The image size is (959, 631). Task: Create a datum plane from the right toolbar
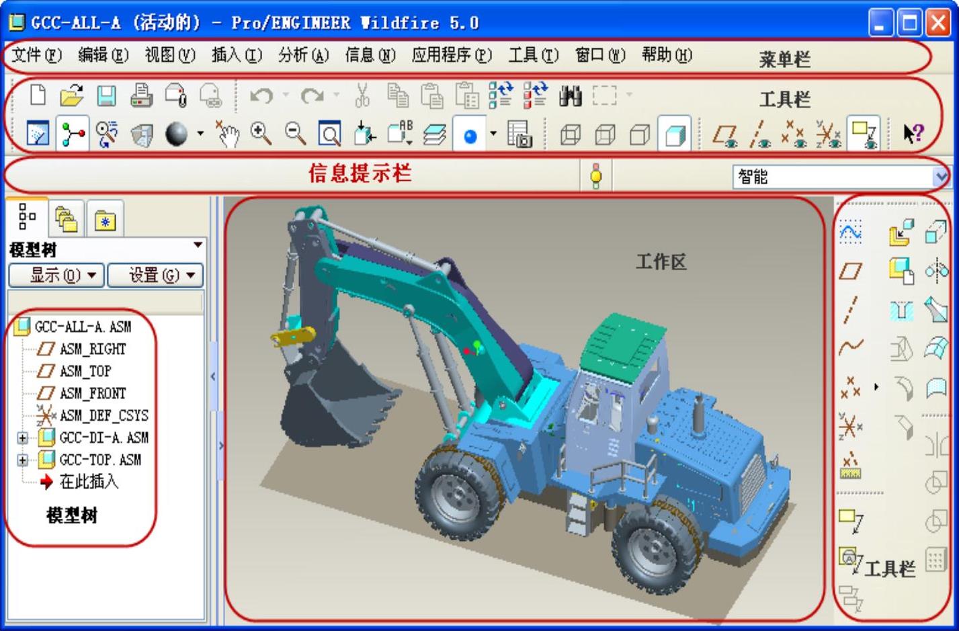(x=851, y=271)
